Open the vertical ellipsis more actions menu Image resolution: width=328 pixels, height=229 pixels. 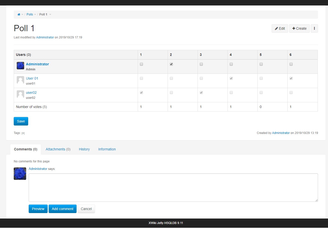click(x=314, y=28)
